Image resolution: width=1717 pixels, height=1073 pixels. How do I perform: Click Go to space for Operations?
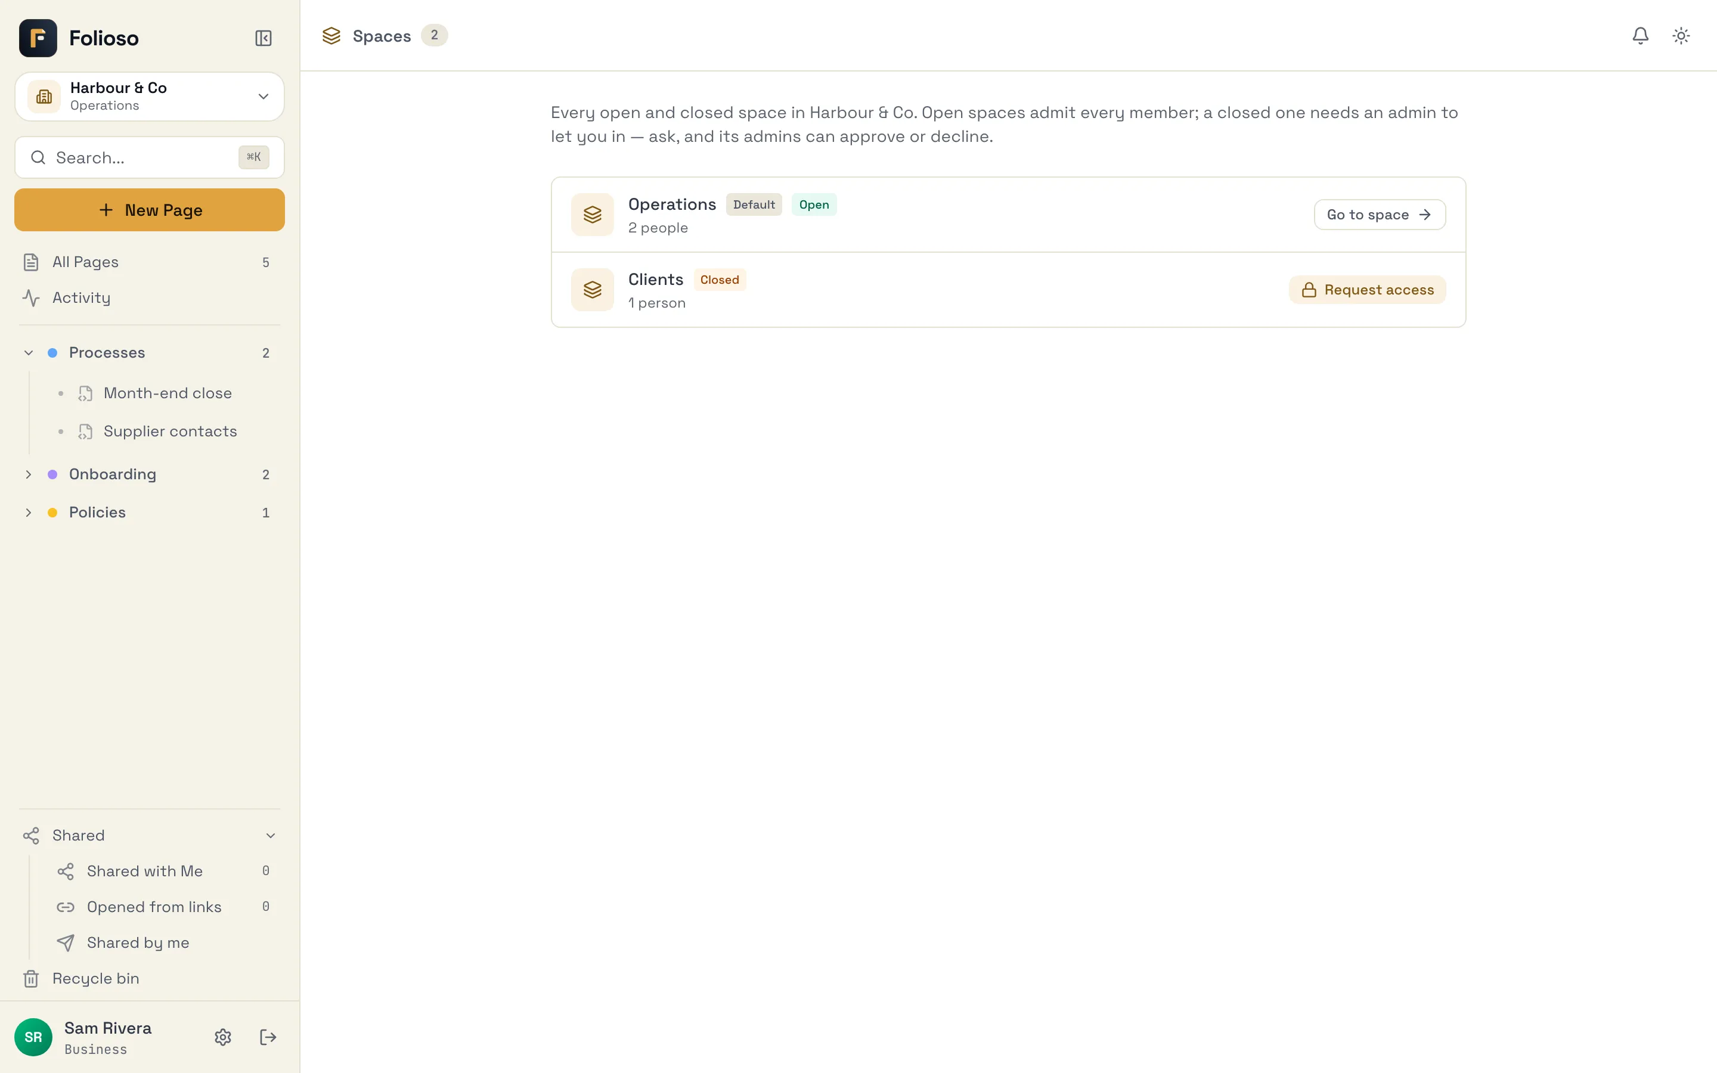(1380, 215)
